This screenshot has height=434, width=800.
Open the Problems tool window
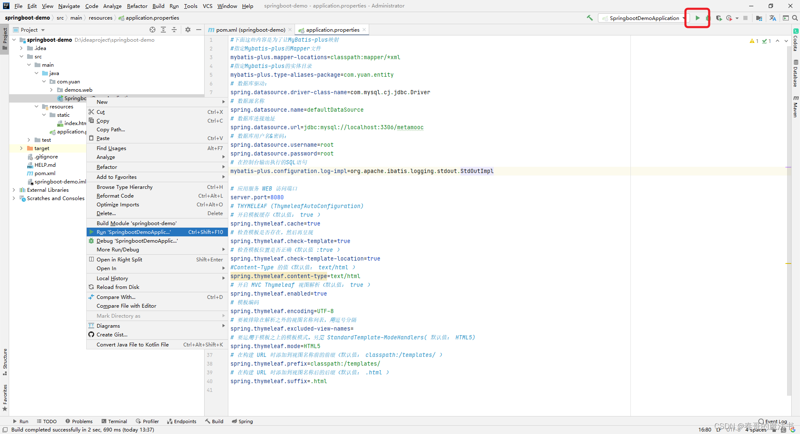coord(79,421)
